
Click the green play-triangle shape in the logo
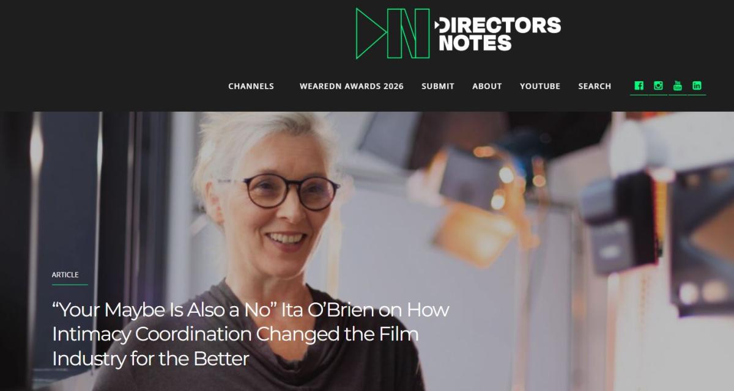371,33
